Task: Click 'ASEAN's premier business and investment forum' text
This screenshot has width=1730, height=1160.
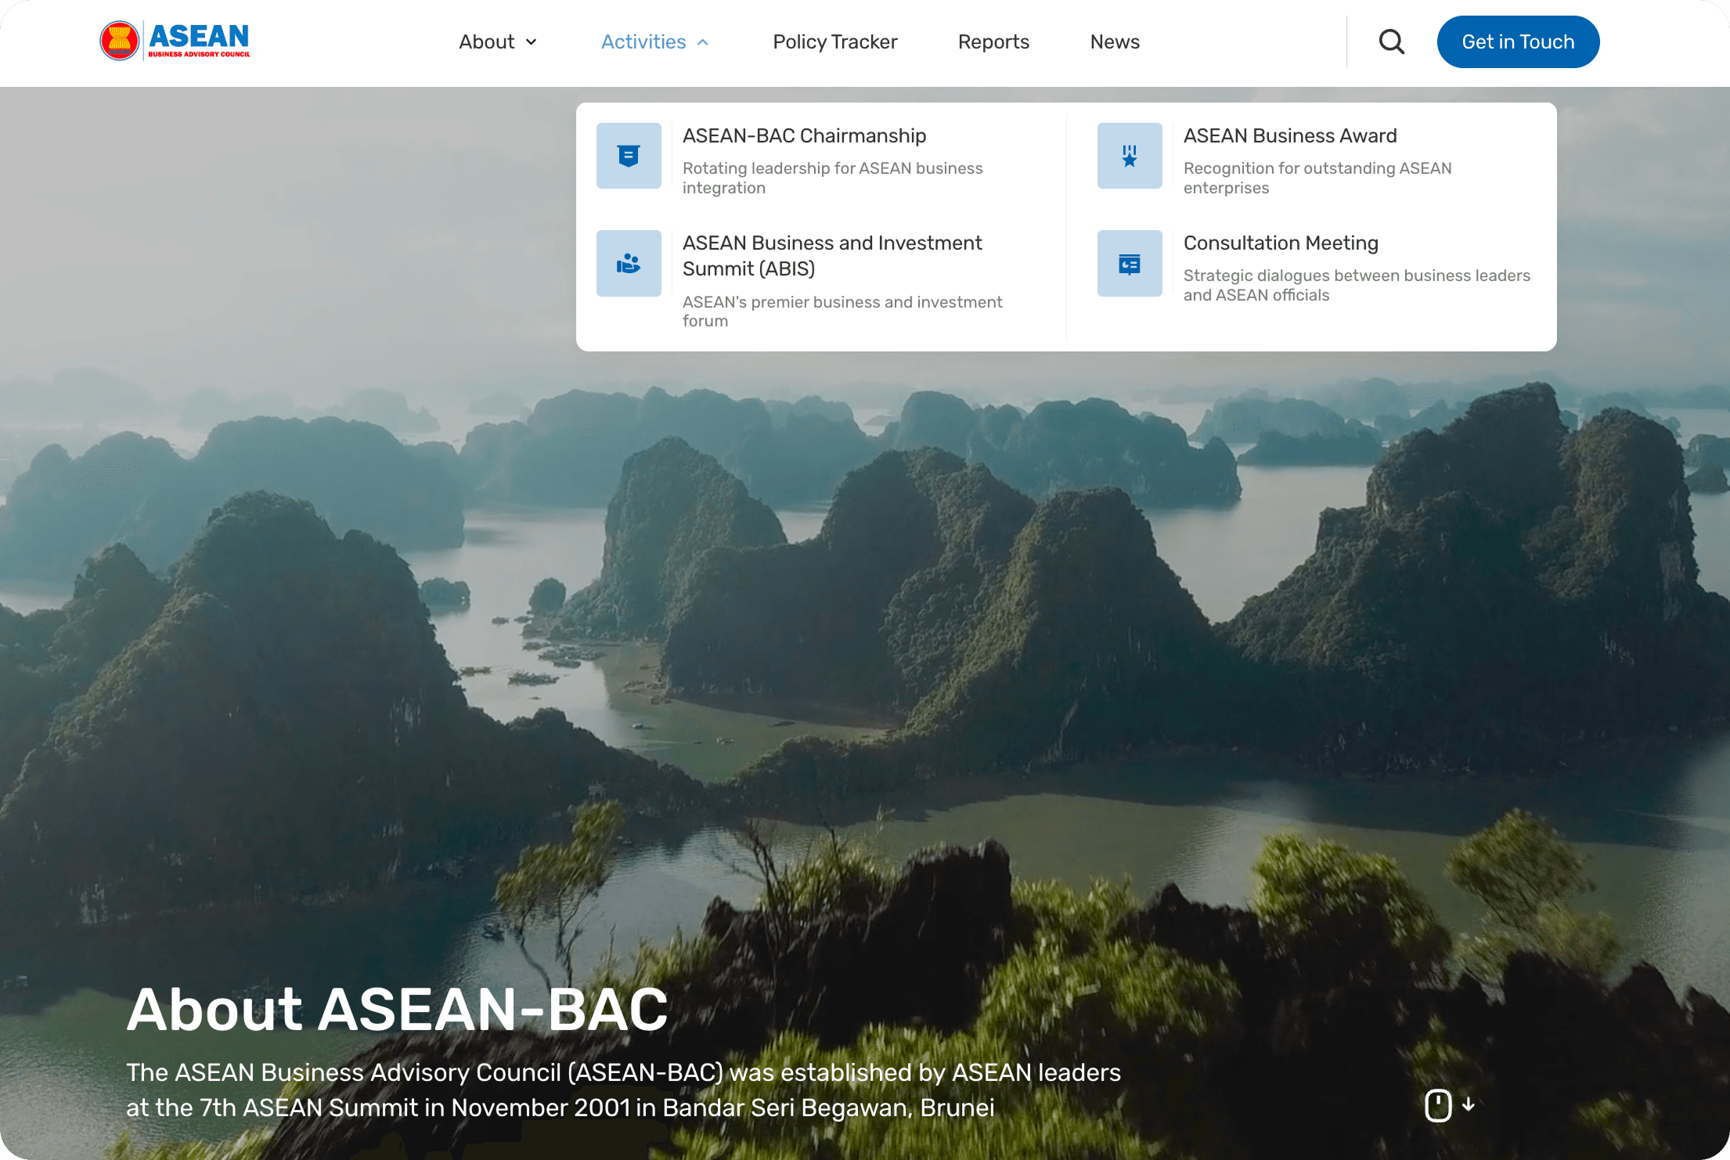Action: coord(842,311)
